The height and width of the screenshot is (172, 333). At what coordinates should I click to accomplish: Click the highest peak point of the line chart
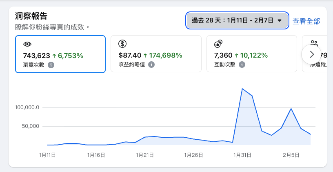click(242, 88)
